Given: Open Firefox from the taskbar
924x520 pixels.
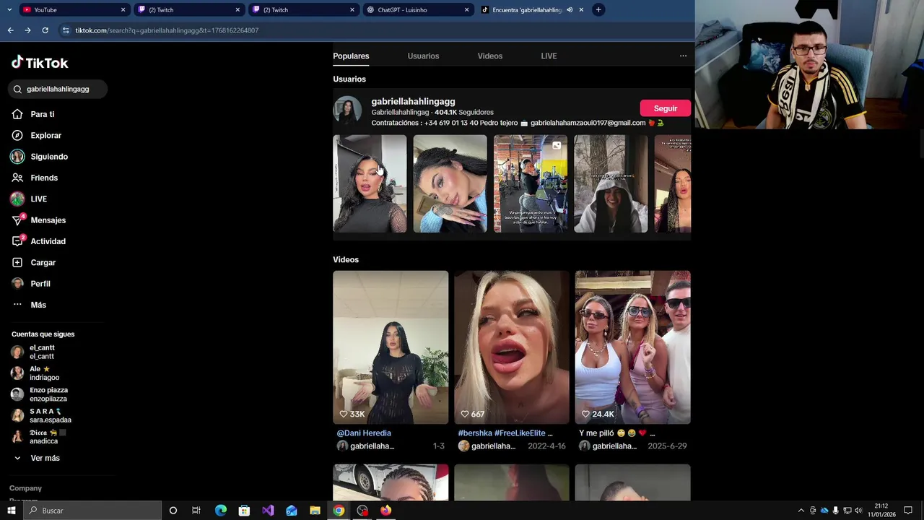Looking at the screenshot, I should click(385, 511).
